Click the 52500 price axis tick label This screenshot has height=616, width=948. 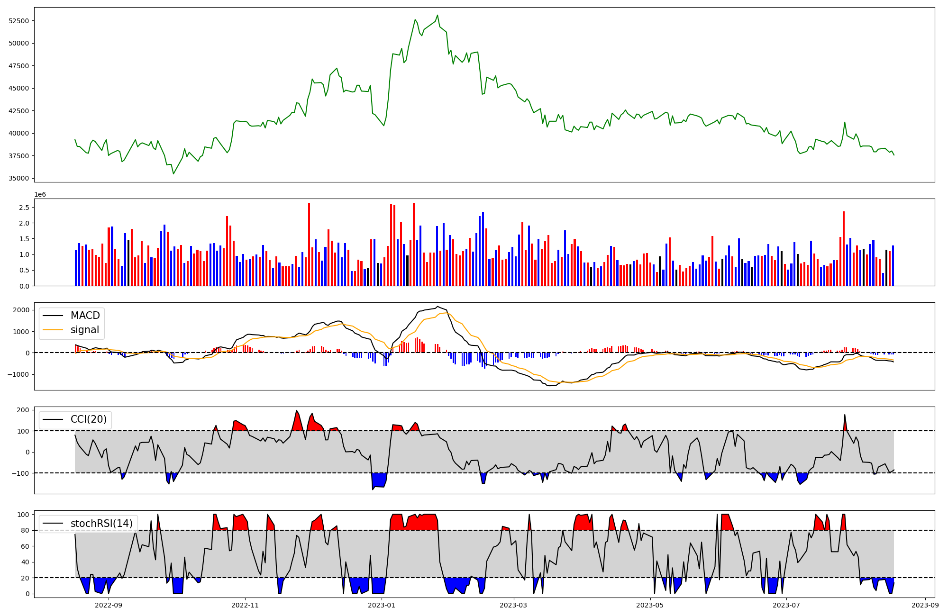coord(19,21)
